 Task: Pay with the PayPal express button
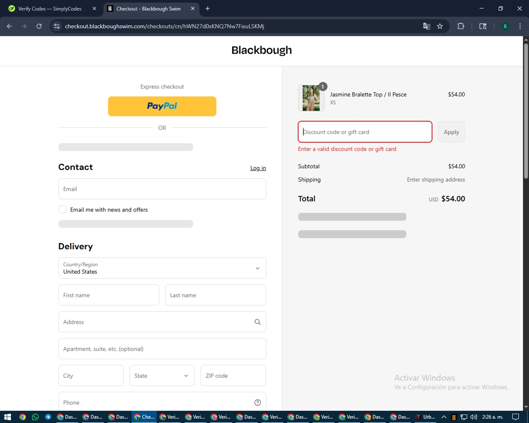[162, 106]
